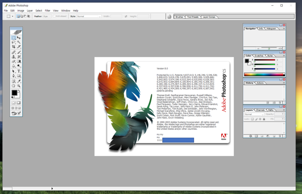Toggle Lock all in Layers panel
This screenshot has width=302, height=194.
pos(264,119)
